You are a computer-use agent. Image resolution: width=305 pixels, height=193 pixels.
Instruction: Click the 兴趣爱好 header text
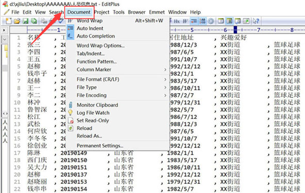click(234, 38)
